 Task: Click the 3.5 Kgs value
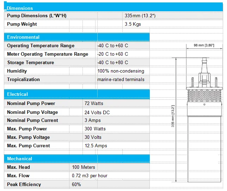133,24
